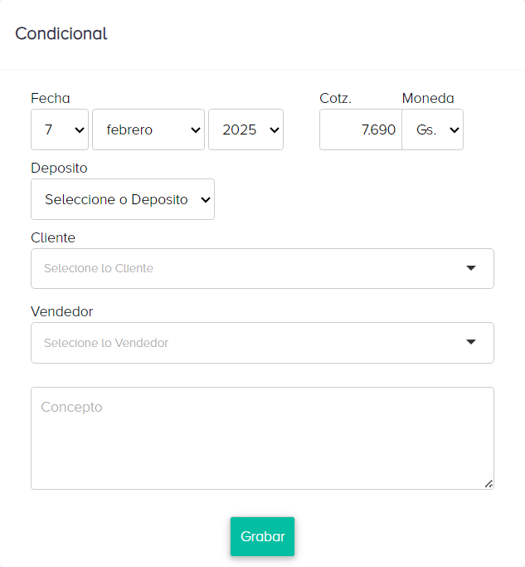Open the Gs. currency dropdown
This screenshot has height=567, width=525.
(432, 130)
